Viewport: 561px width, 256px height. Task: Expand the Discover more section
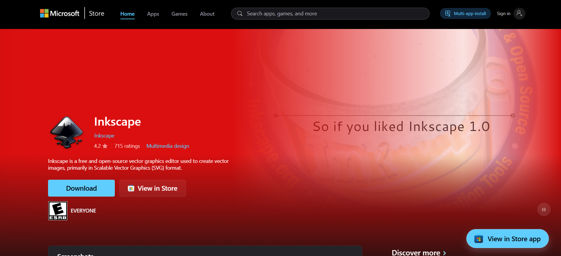[419, 252]
